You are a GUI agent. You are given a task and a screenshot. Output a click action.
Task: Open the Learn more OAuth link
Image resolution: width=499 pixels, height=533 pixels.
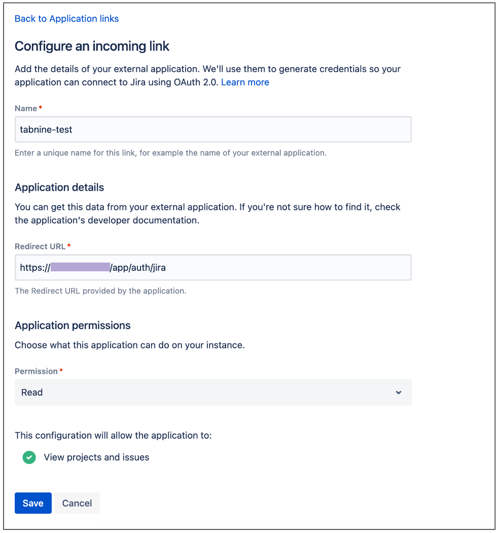(x=245, y=82)
